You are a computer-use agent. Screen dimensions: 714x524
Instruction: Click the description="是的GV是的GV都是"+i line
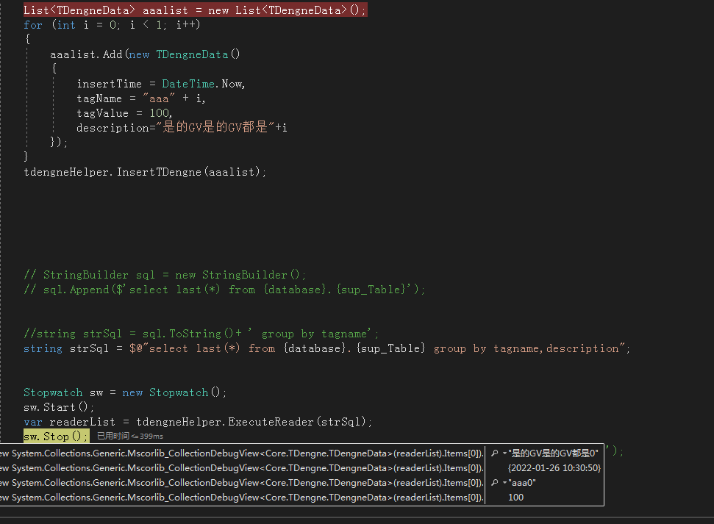pos(182,127)
